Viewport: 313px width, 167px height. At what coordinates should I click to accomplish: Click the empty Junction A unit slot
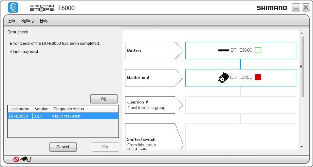pyautogui.click(x=241, y=105)
